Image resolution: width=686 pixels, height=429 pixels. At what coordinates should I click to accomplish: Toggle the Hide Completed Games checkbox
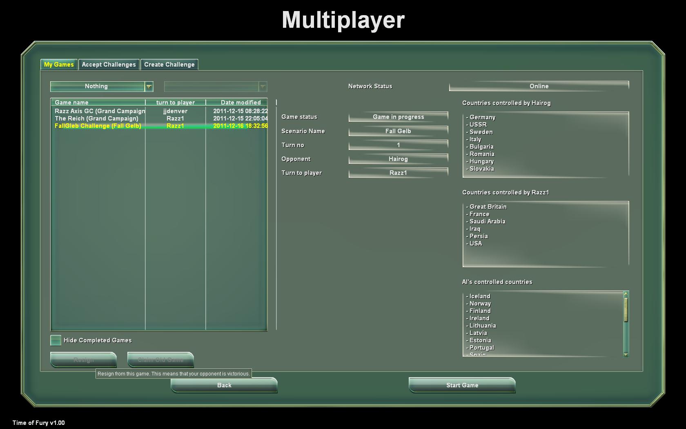56,340
